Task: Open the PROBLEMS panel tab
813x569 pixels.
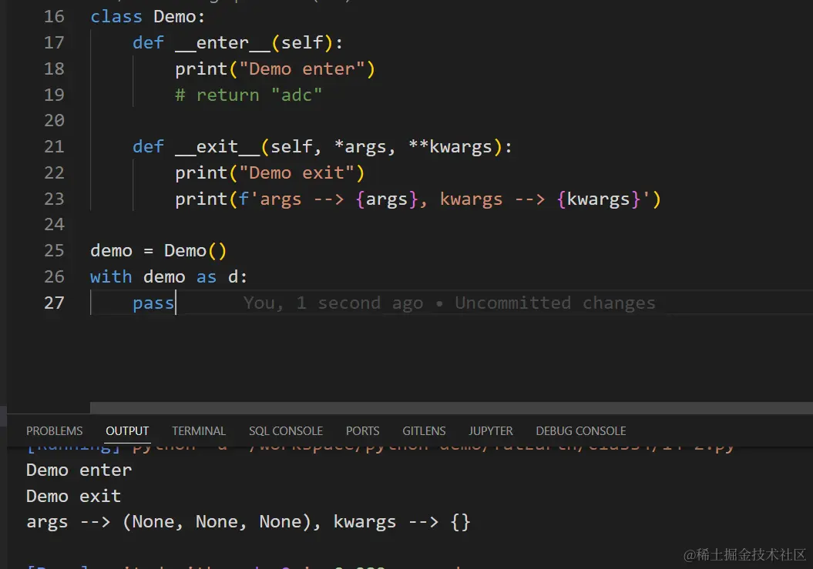Action: (x=54, y=430)
